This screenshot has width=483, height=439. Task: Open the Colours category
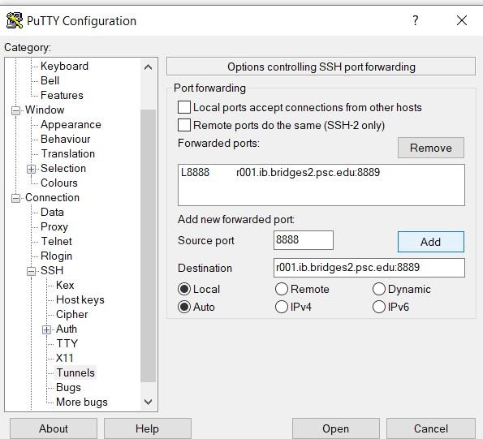(58, 183)
